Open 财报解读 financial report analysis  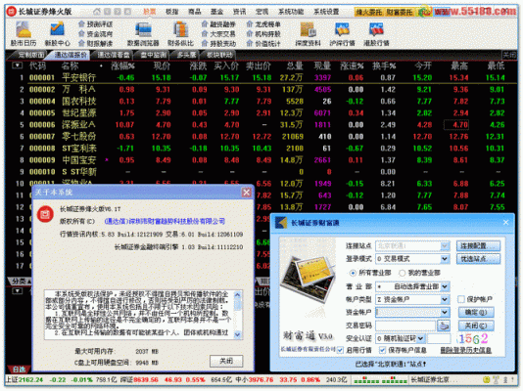click(96, 43)
